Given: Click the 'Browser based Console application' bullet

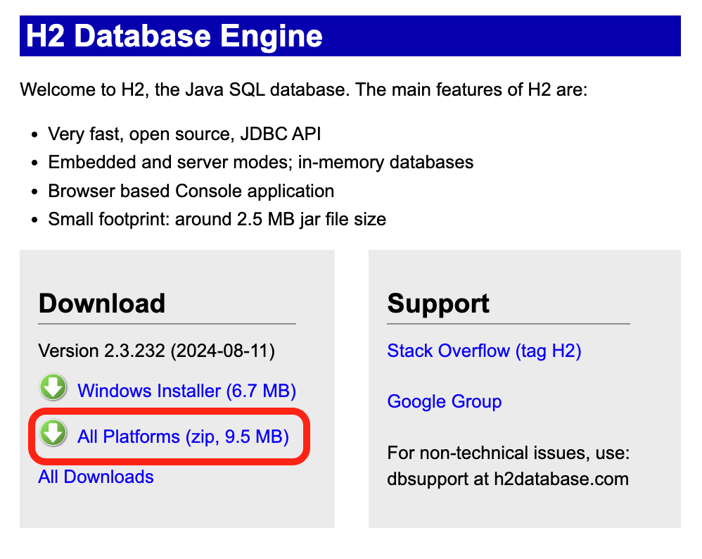Looking at the screenshot, I should tap(191, 191).
